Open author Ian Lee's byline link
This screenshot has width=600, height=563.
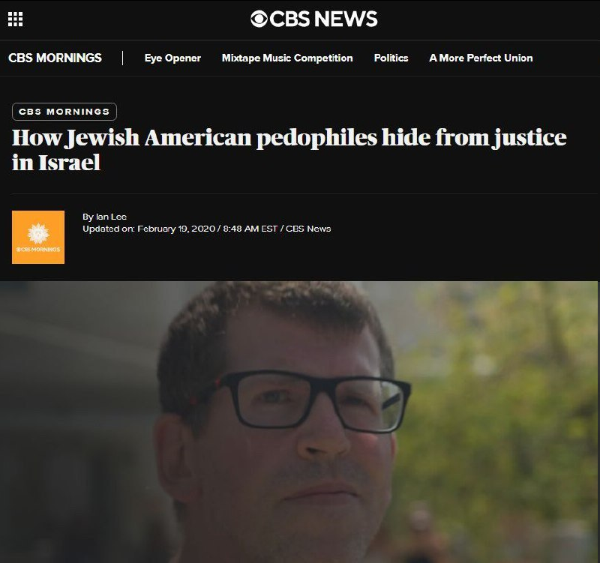111,217
